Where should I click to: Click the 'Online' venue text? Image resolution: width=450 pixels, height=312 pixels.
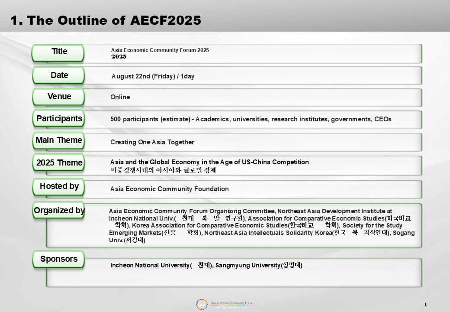pos(120,97)
